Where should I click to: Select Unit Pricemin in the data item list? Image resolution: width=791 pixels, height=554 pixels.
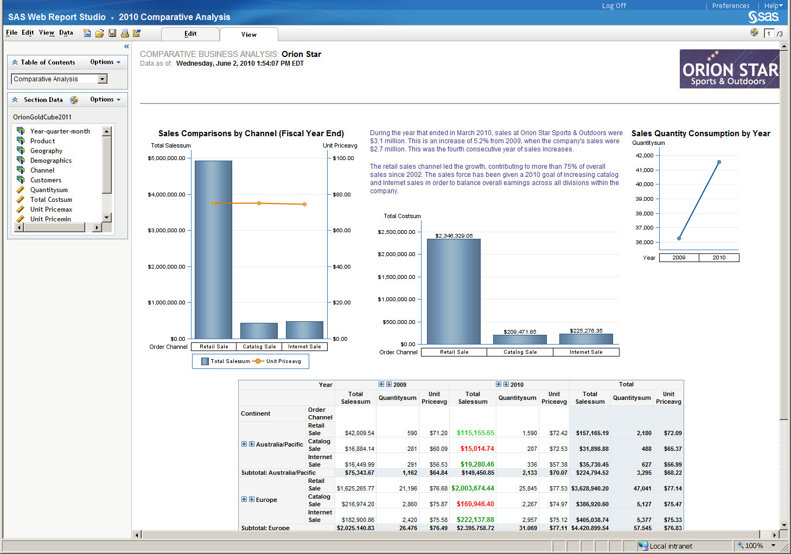50,219
